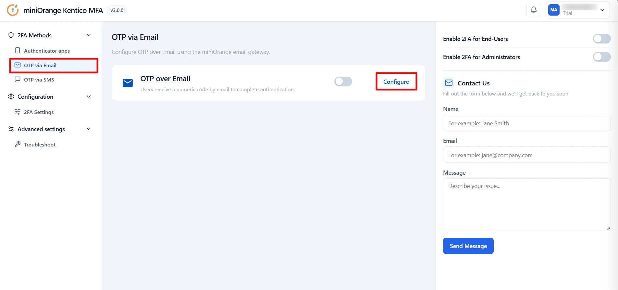The width and height of the screenshot is (618, 290).
Task: Click the Authenticator apps phone icon
Action: coord(18,50)
